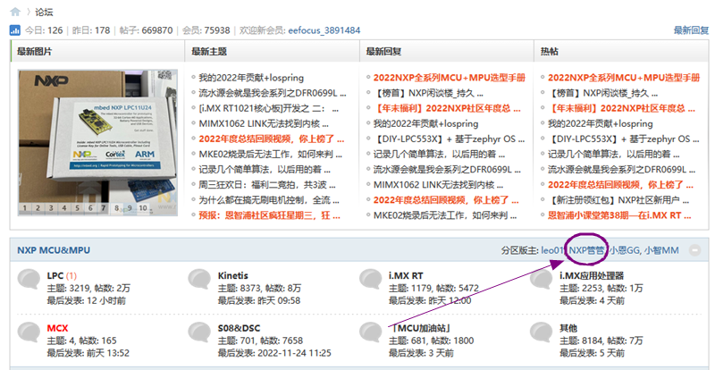Open '【DIY-LPC553X】+ 基于zephyr OS' in 最新回复
Viewport: 715px width, 370px height.
pos(450,139)
